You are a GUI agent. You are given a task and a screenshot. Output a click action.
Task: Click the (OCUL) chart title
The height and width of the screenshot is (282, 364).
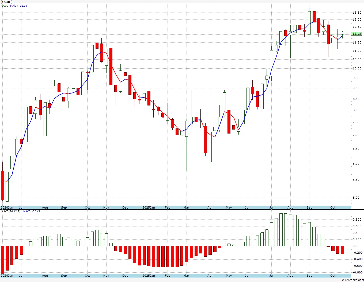point(7,2)
